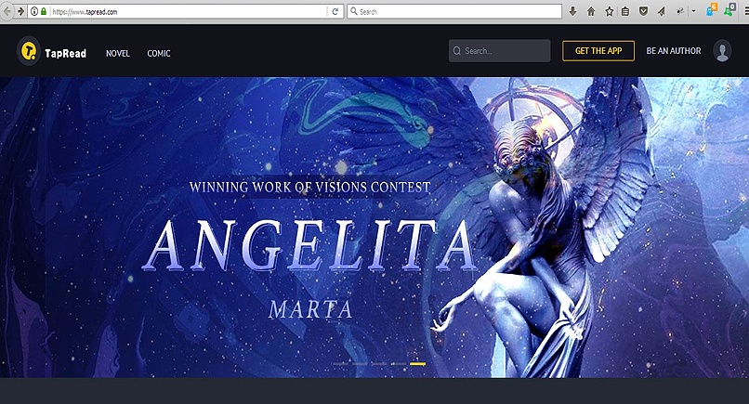The height and width of the screenshot is (404, 749).
Task: Click the angel statue banner artwork
Action: (x=545, y=229)
